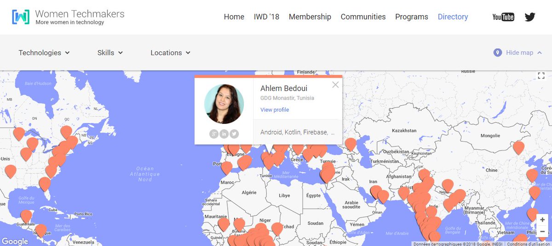Click the map pin over Maroc coast
The image size is (552, 246).
[226, 168]
